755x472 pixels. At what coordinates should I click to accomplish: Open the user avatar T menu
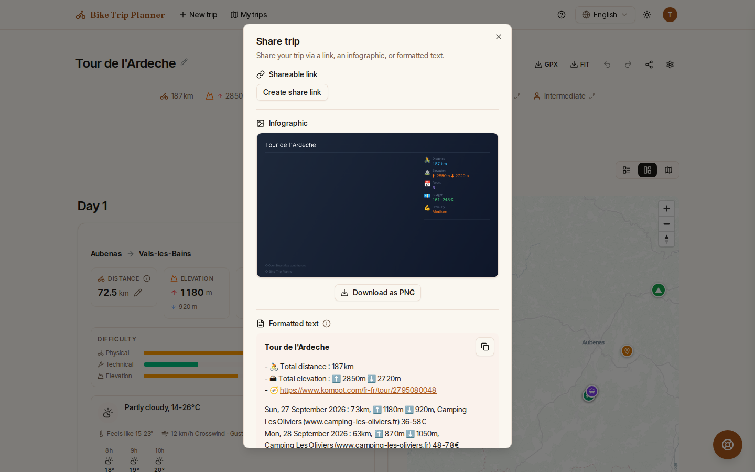pos(670,15)
